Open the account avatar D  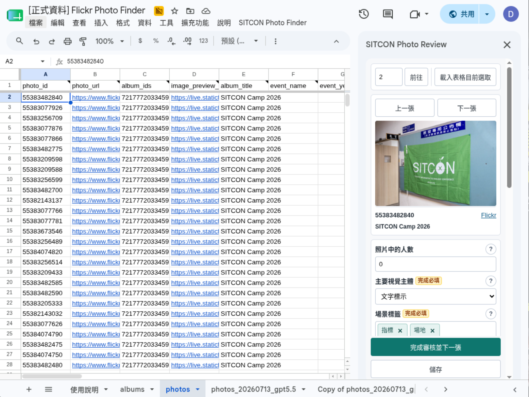pyautogui.click(x=511, y=14)
